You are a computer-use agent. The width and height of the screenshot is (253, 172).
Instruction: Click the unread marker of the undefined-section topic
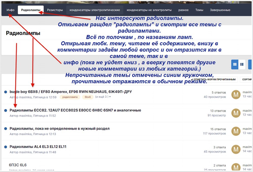tap(6, 129)
